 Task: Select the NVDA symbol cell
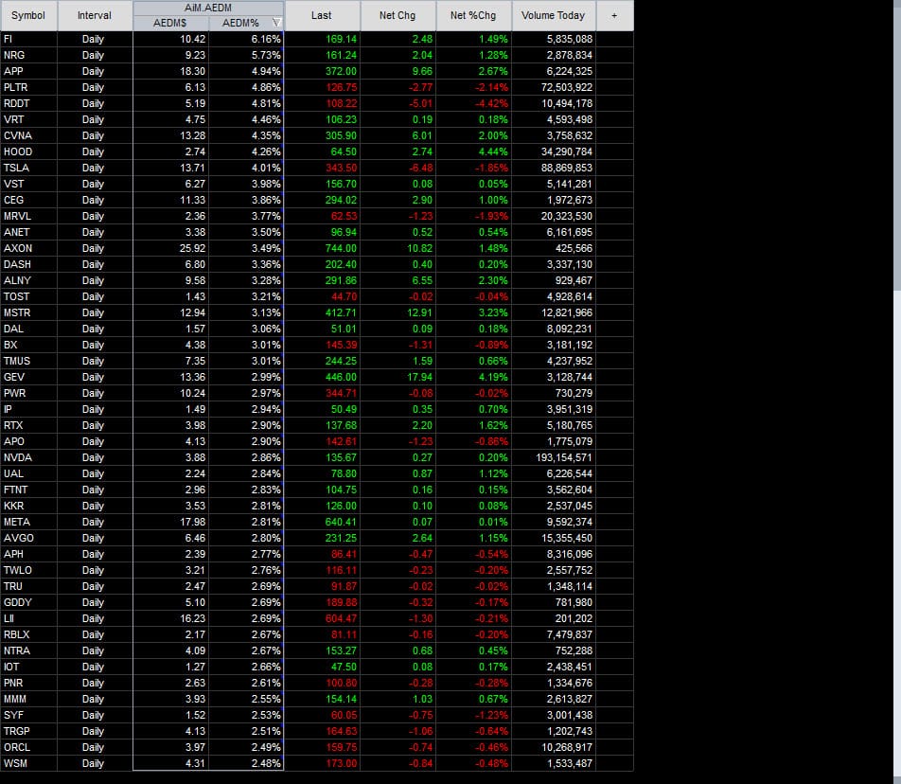(28, 457)
